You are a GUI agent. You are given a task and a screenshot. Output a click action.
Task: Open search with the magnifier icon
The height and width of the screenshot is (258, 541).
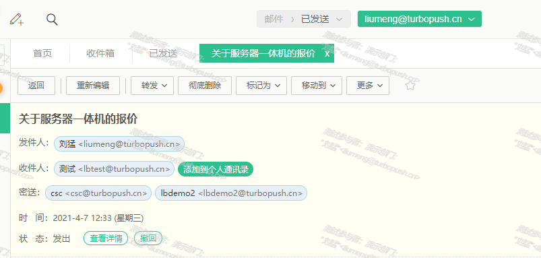[x=52, y=20]
